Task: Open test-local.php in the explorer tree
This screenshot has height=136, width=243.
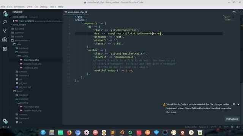Action: point(31,68)
